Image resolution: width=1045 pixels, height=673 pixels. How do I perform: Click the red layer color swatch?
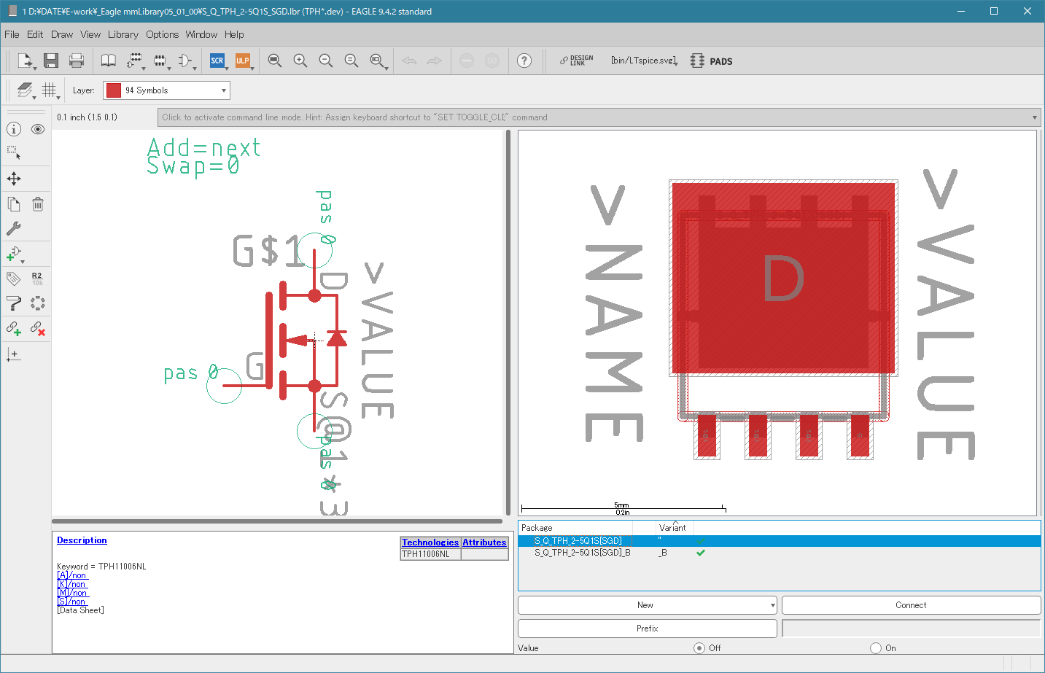[114, 90]
